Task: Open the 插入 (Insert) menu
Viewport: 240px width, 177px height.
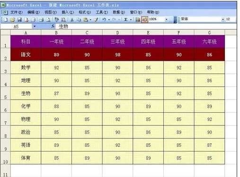Action: coord(67,12)
